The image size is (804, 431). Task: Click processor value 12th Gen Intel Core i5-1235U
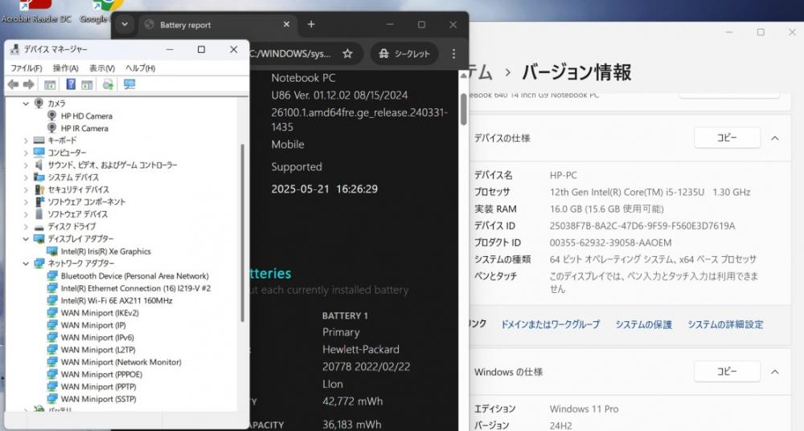click(650, 192)
